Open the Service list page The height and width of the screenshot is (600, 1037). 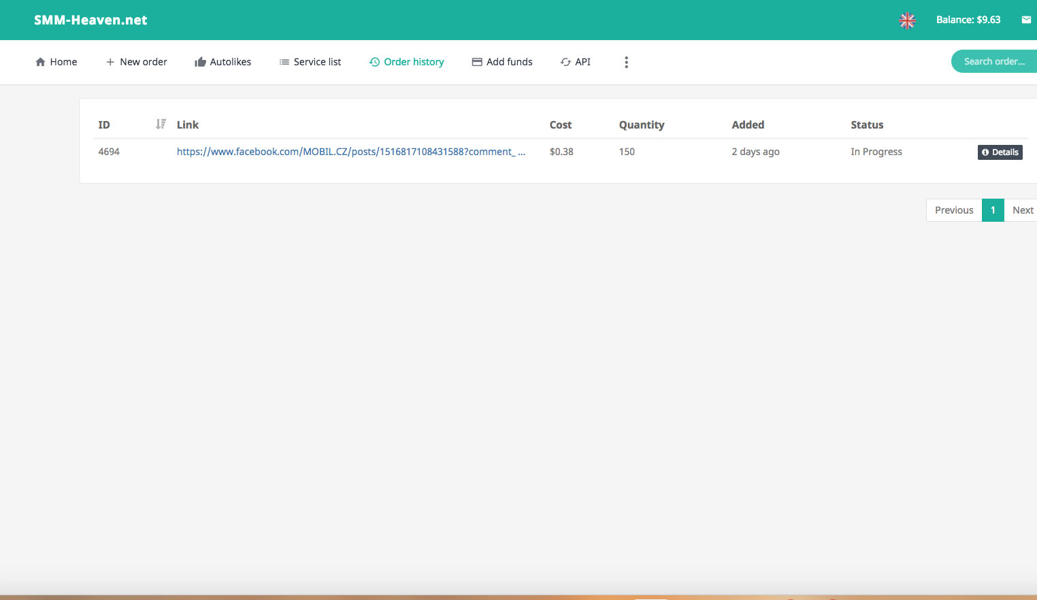click(310, 62)
